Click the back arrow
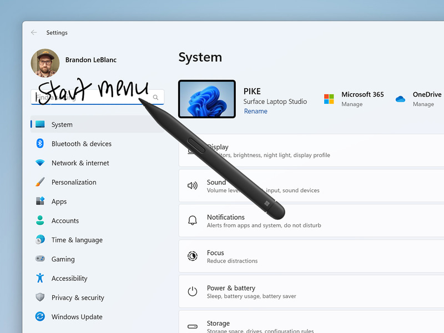The height and width of the screenshot is (333, 444). pos(34,32)
